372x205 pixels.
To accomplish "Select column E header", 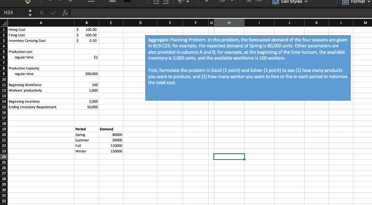I will pos(170,23).
